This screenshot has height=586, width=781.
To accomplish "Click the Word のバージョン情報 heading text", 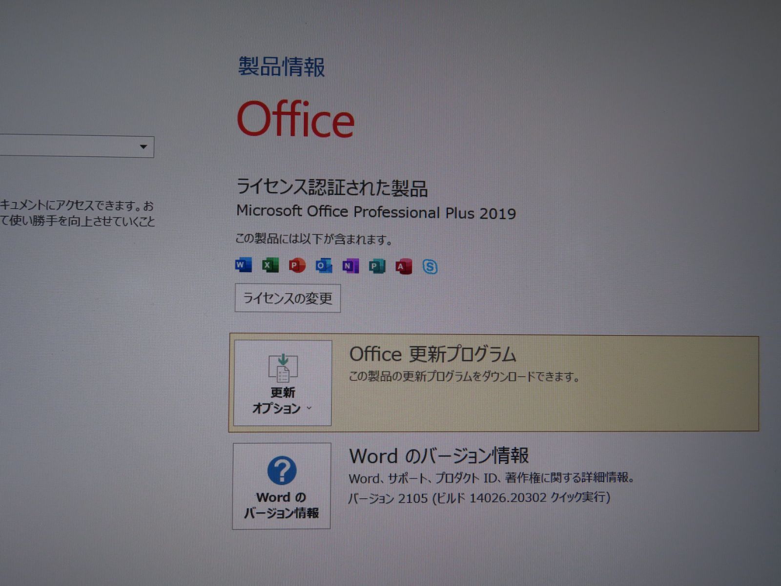I will (439, 456).
